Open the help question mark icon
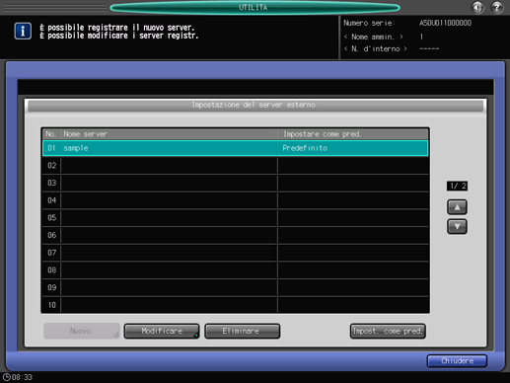The width and height of the screenshot is (510, 383). point(497,7)
